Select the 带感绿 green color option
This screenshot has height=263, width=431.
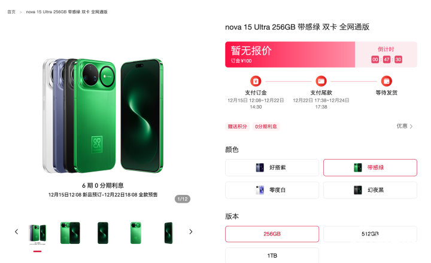click(x=370, y=167)
